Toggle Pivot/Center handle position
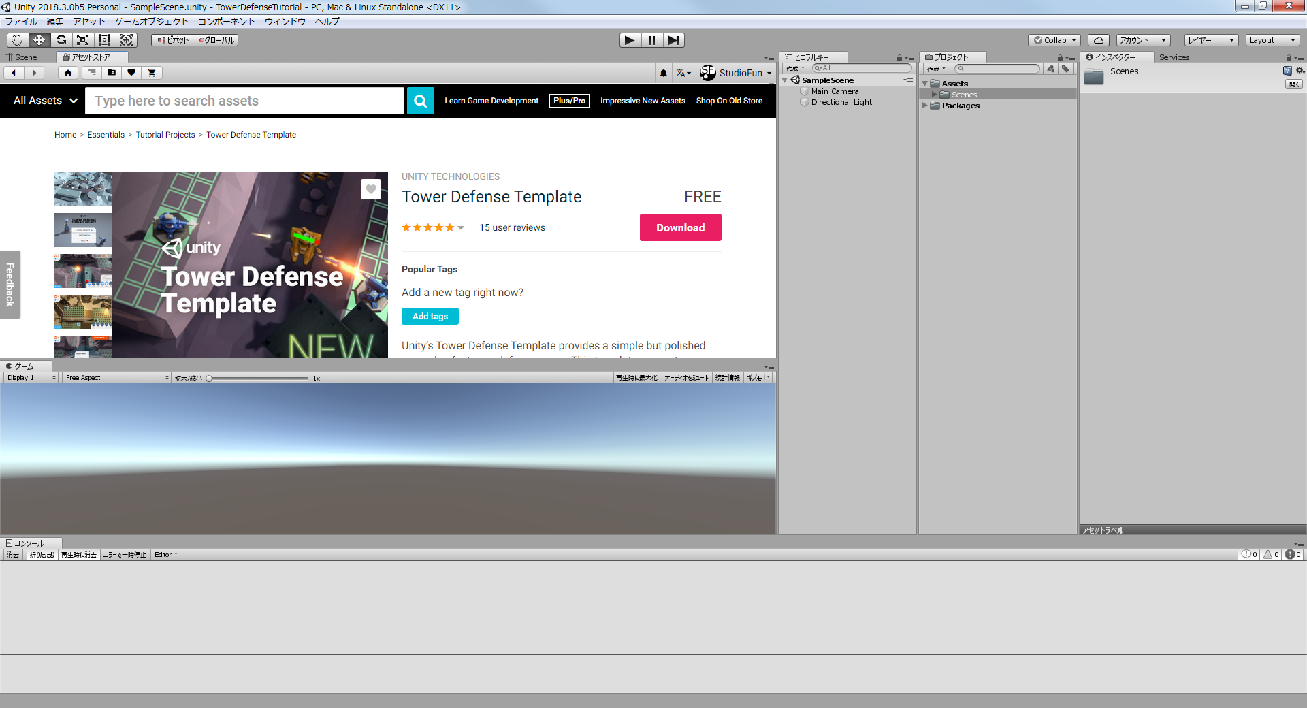This screenshot has height=708, width=1307. [173, 40]
